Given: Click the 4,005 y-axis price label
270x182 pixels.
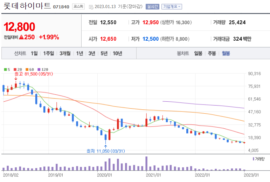Looking at the screenshot, I should pos(253,150).
